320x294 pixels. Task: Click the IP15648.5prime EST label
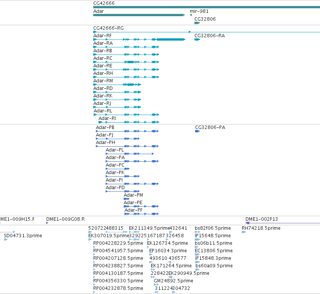pos(213,236)
